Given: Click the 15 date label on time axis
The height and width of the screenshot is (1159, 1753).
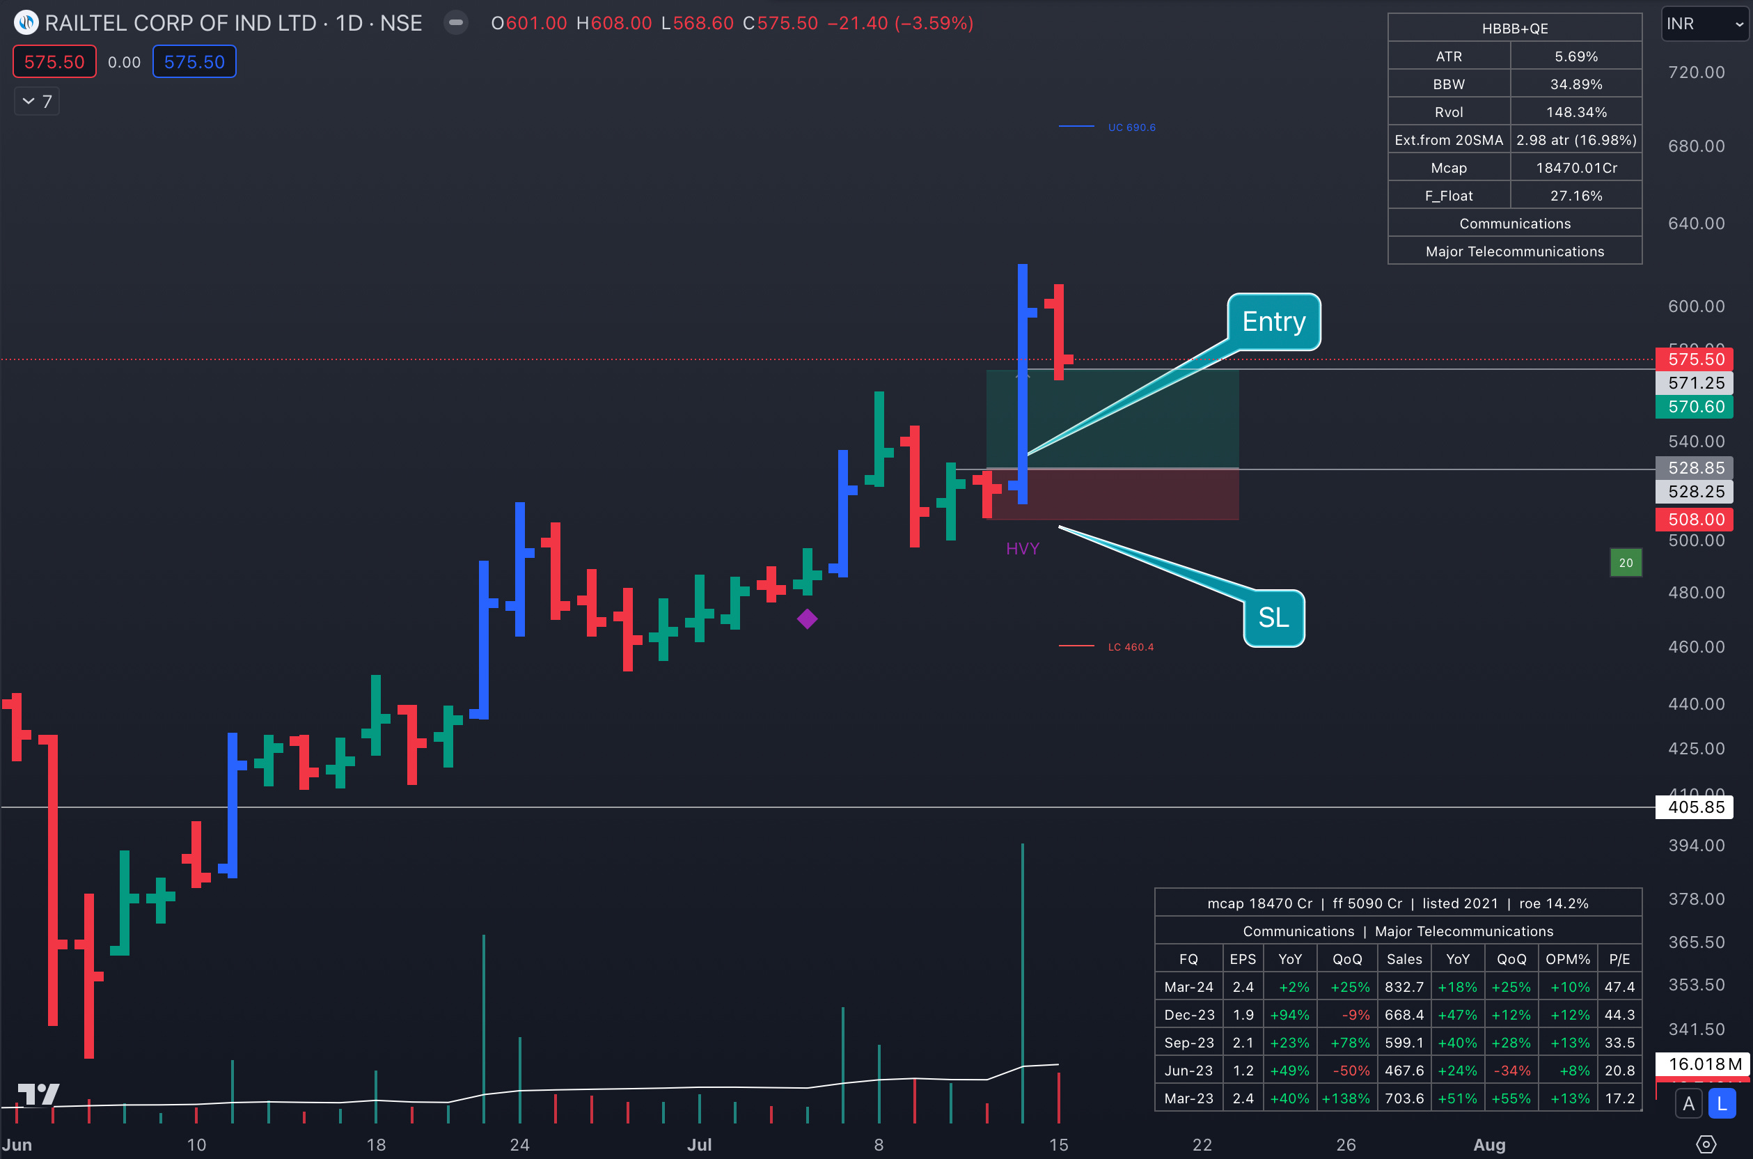Looking at the screenshot, I should [x=1058, y=1145].
